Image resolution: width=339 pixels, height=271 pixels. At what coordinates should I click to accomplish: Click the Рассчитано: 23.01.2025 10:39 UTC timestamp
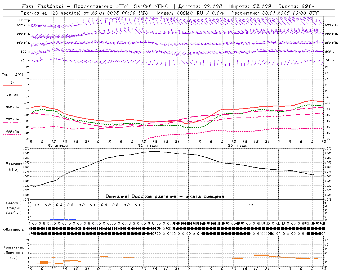tap(275, 13)
